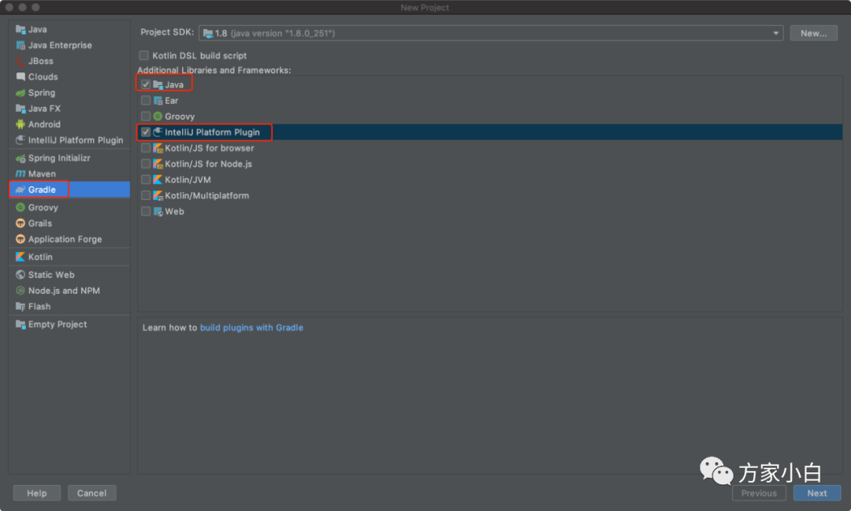Image resolution: width=851 pixels, height=511 pixels.
Task: Click the Ear framework icon
Action: [158, 100]
